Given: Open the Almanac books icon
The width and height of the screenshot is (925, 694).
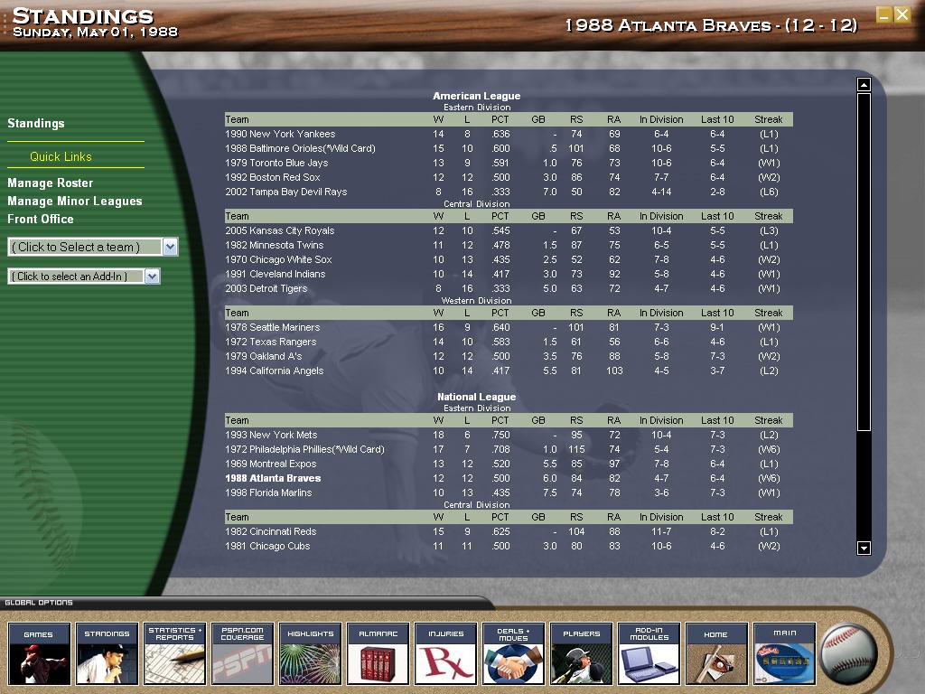Looking at the screenshot, I should coord(378,653).
